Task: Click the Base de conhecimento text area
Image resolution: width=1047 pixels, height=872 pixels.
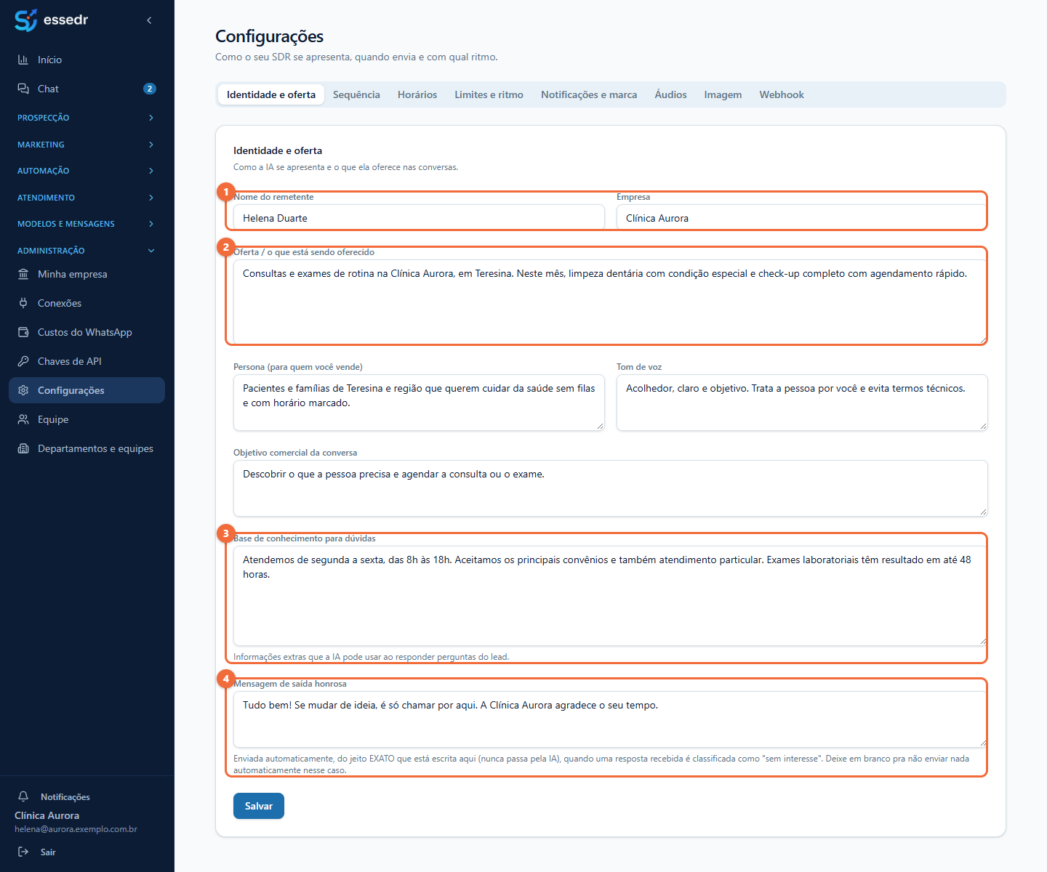Action: click(611, 596)
